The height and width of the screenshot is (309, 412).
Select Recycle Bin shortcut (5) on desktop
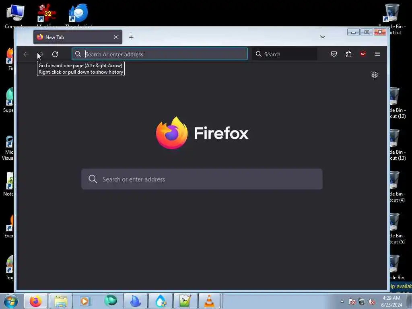pyautogui.click(x=397, y=229)
